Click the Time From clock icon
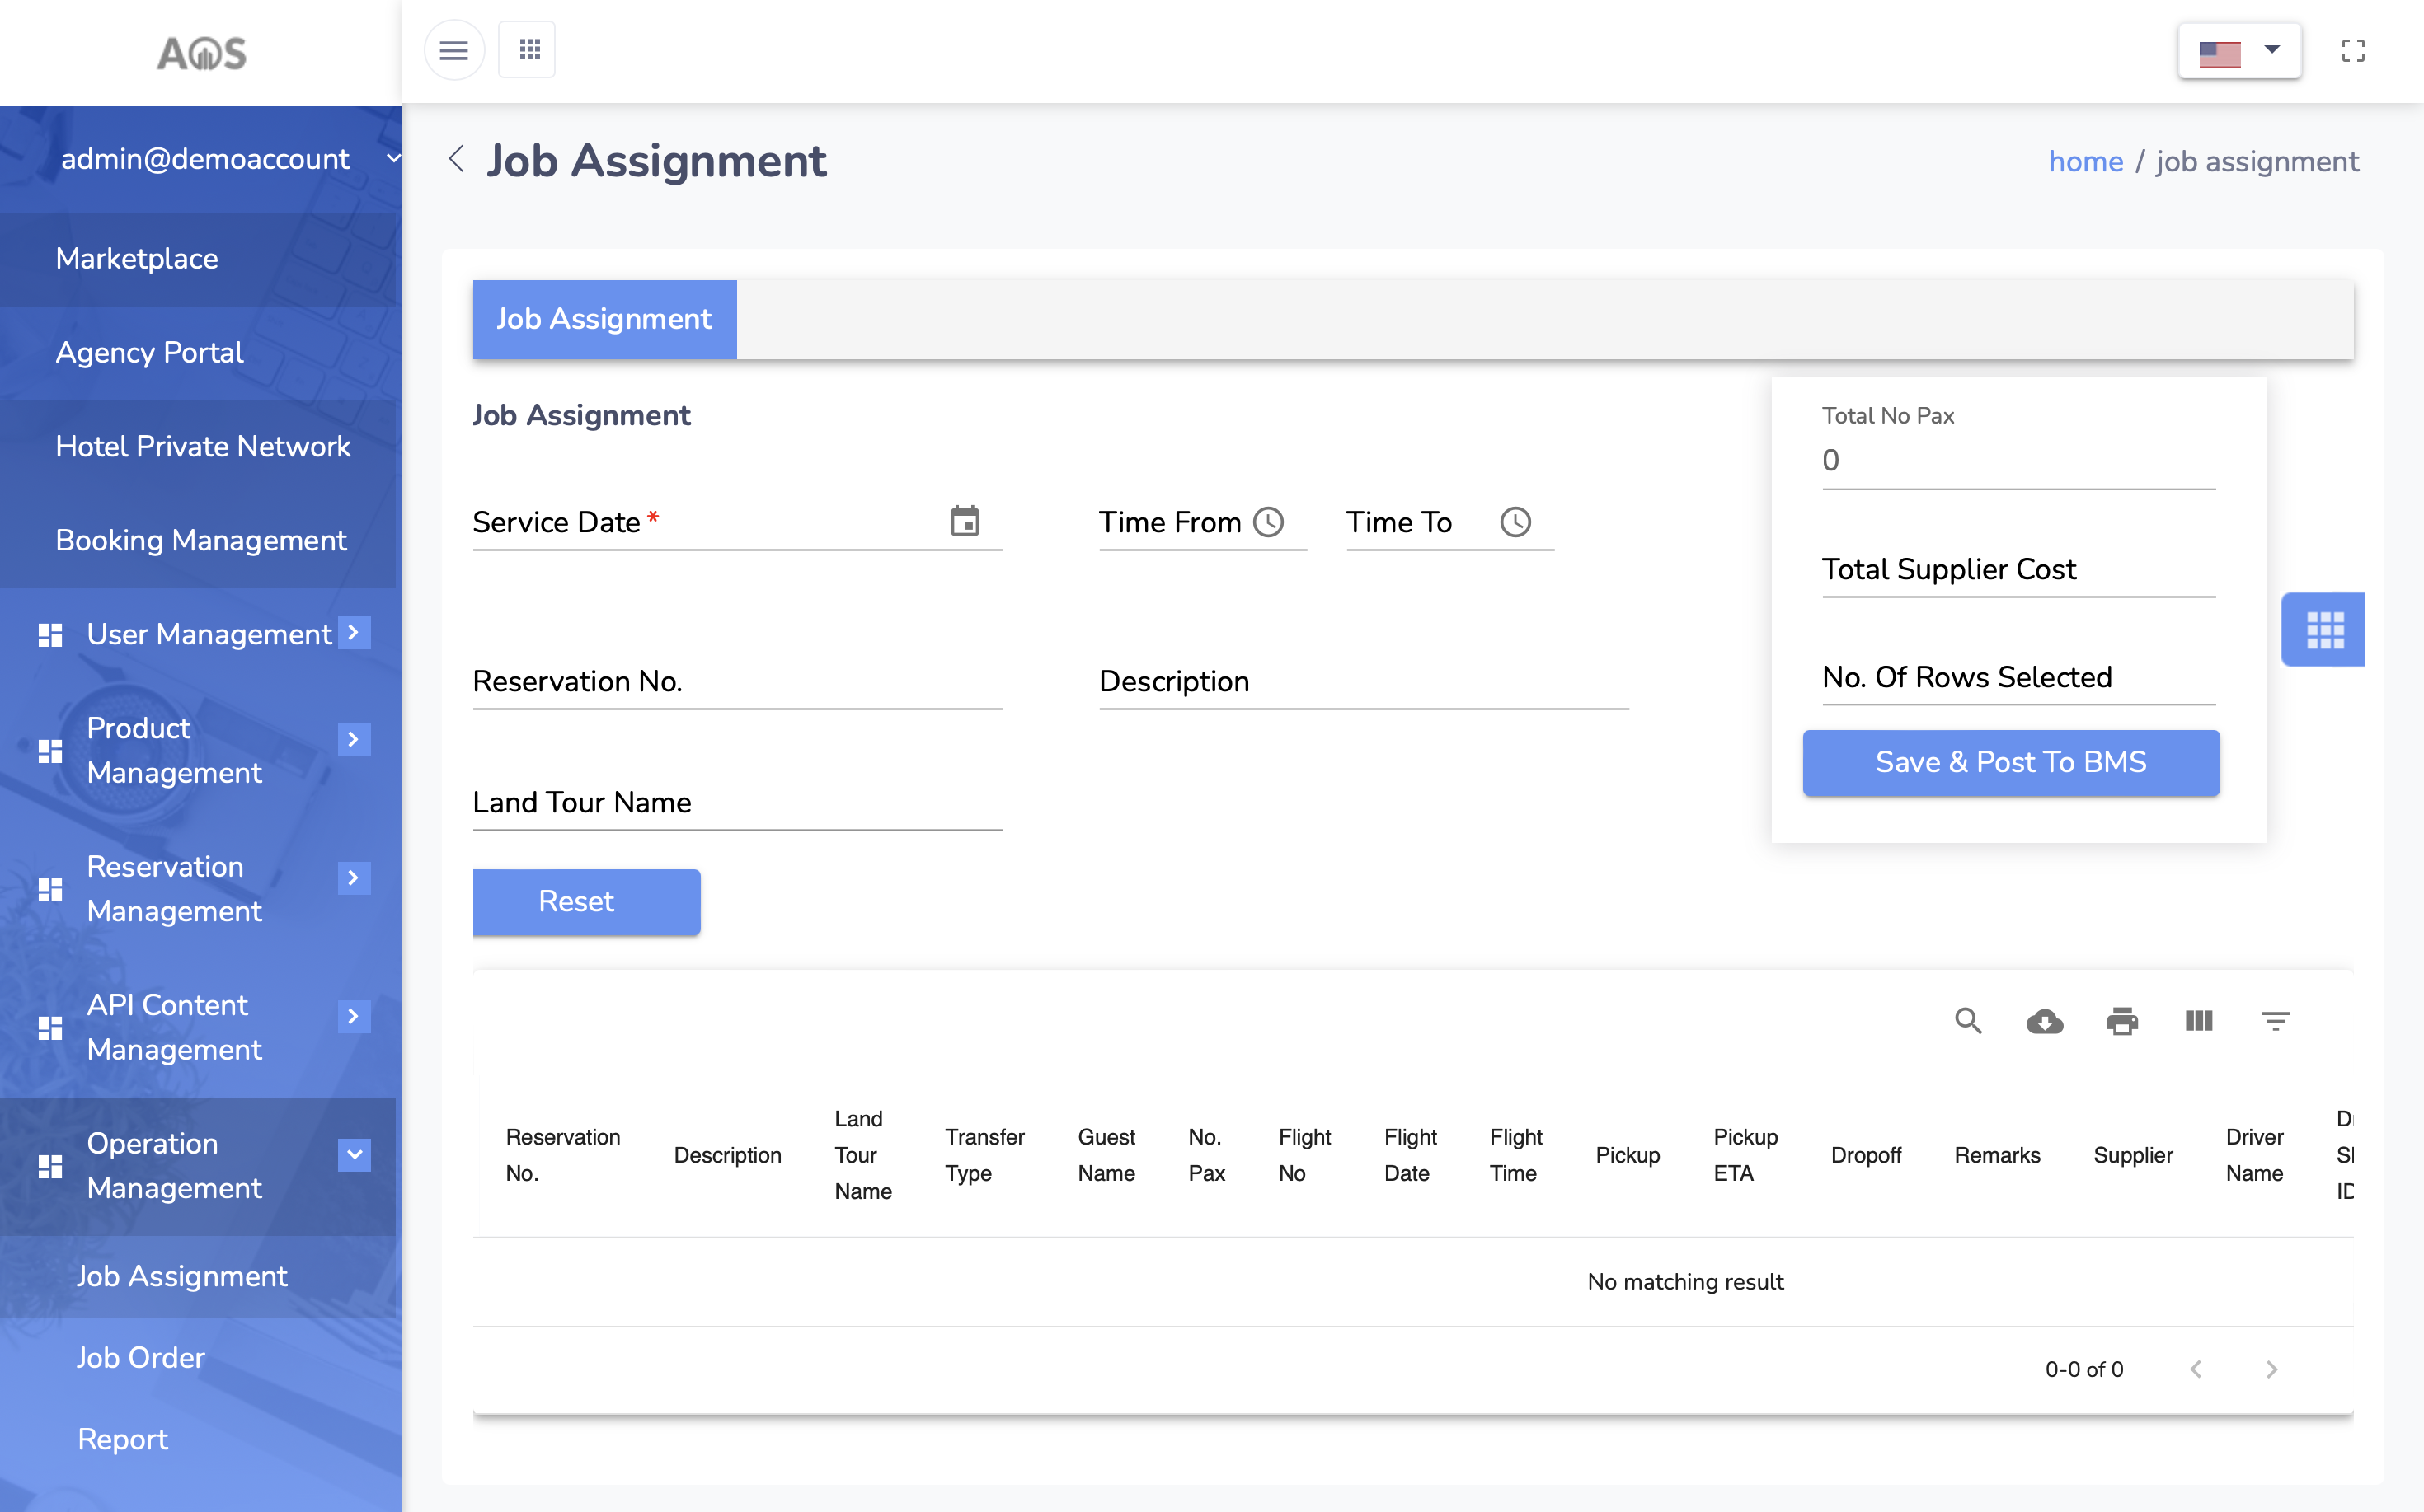The image size is (2424, 1512). (1269, 522)
